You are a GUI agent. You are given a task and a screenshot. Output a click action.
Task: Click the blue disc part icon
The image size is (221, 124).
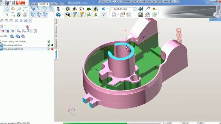click(x=58, y=14)
